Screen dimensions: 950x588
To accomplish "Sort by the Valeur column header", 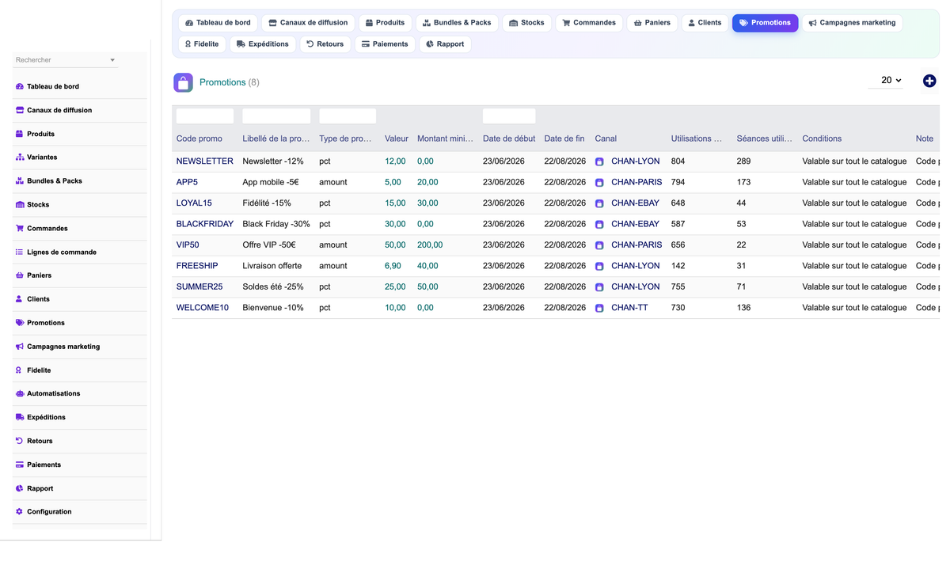I will [397, 138].
